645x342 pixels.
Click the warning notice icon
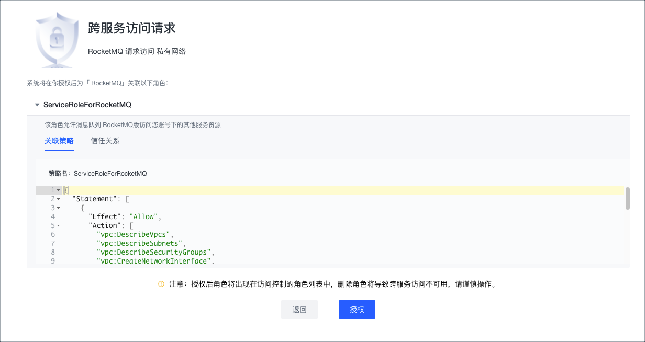161,284
